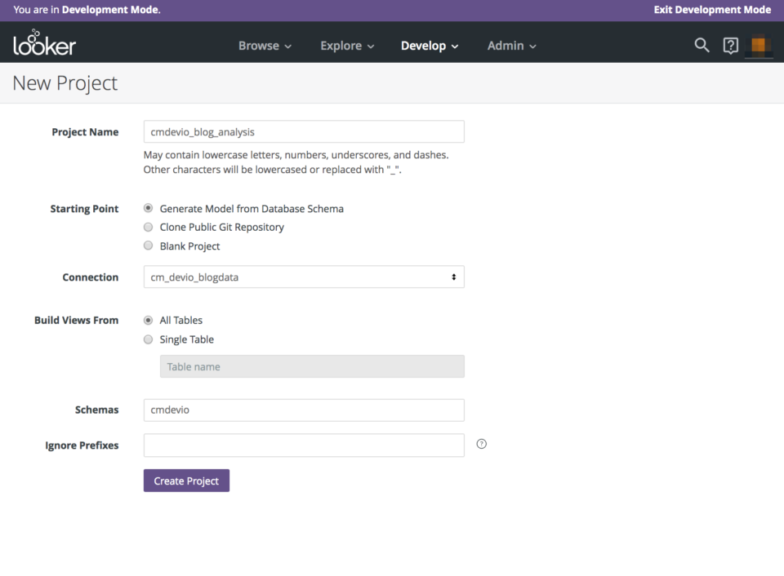Open the Develop menu
Image resolution: width=784 pixels, height=576 pixels.
point(430,46)
